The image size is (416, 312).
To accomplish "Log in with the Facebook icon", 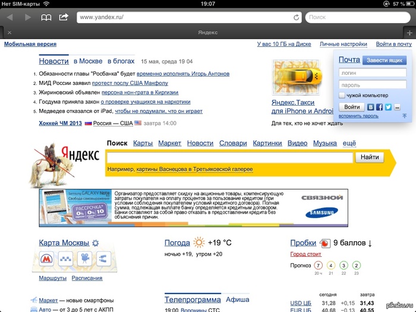I will click(x=379, y=107).
